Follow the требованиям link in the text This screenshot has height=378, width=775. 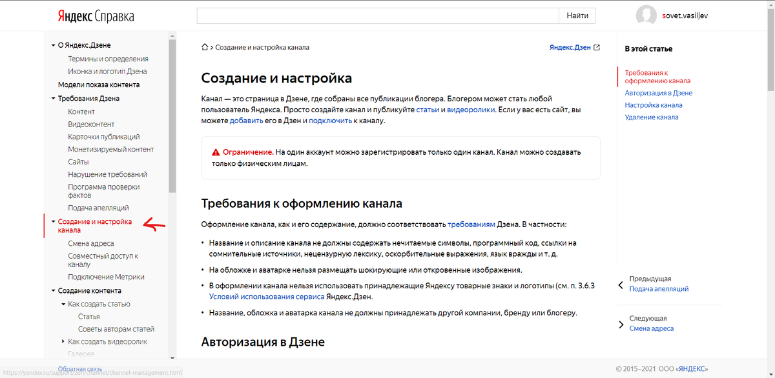click(471, 224)
